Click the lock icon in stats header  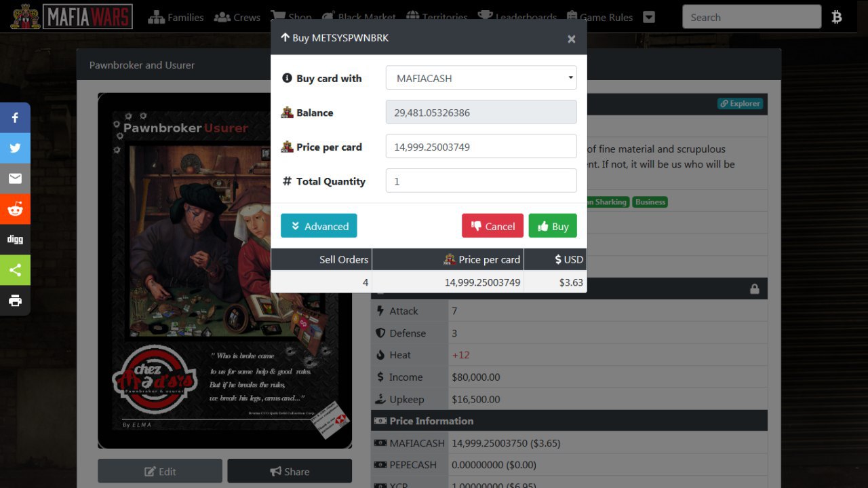[754, 289]
